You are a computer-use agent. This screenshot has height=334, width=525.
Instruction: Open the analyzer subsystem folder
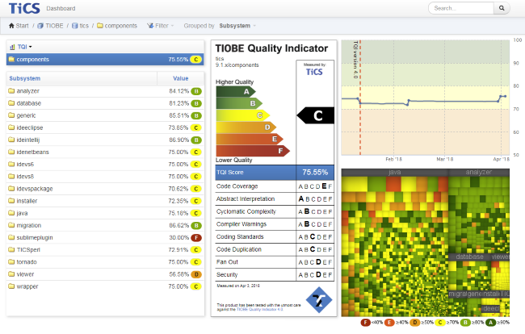(27, 91)
